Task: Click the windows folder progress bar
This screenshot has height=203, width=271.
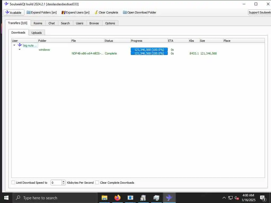Action: click(x=149, y=49)
